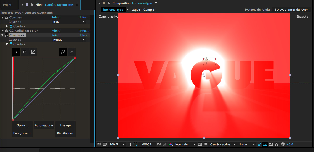This screenshot has height=152, width=314.
Task: Open the Intégrale resolution dropdown
Action: coord(185,144)
